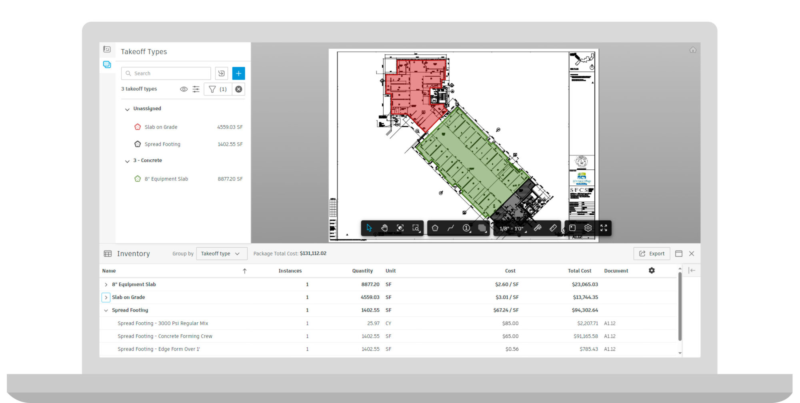Add a new takeoff type
Viewport: 800px width, 403px height.
click(x=238, y=73)
